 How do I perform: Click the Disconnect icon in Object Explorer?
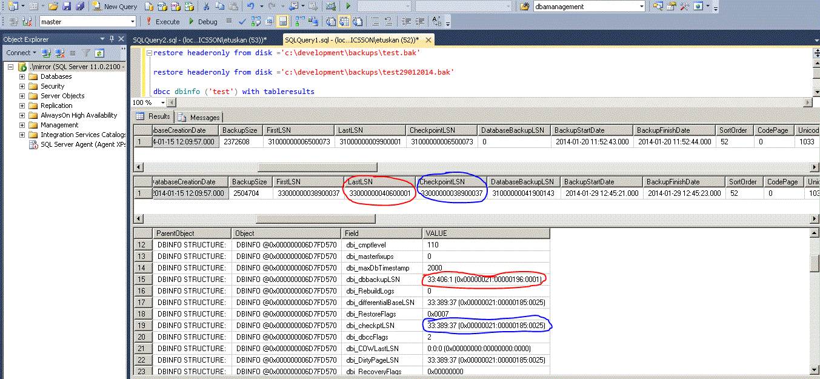pyautogui.click(x=59, y=53)
